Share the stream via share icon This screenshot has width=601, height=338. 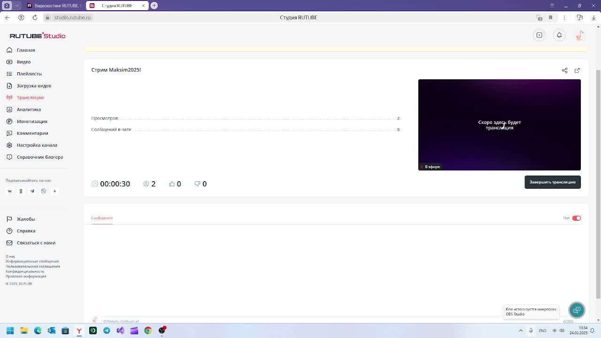point(565,70)
